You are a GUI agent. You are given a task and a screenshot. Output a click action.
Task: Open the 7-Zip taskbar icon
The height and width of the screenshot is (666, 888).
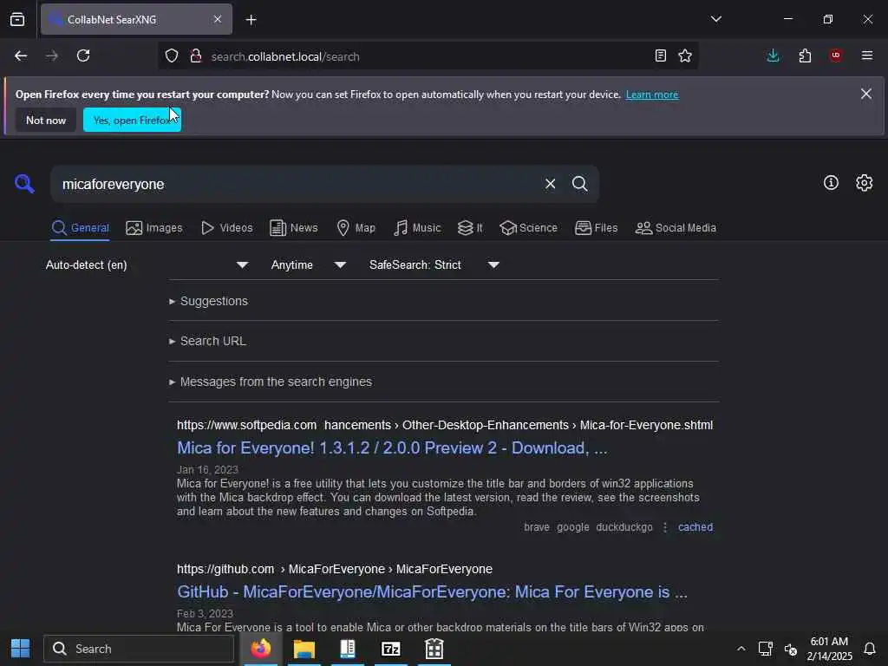click(391, 649)
